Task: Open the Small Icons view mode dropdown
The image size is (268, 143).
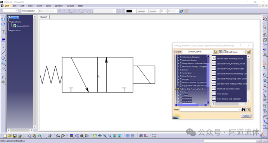Action: click(234, 52)
